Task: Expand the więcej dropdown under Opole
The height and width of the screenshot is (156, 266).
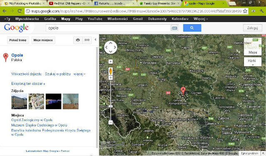Action: (79, 74)
